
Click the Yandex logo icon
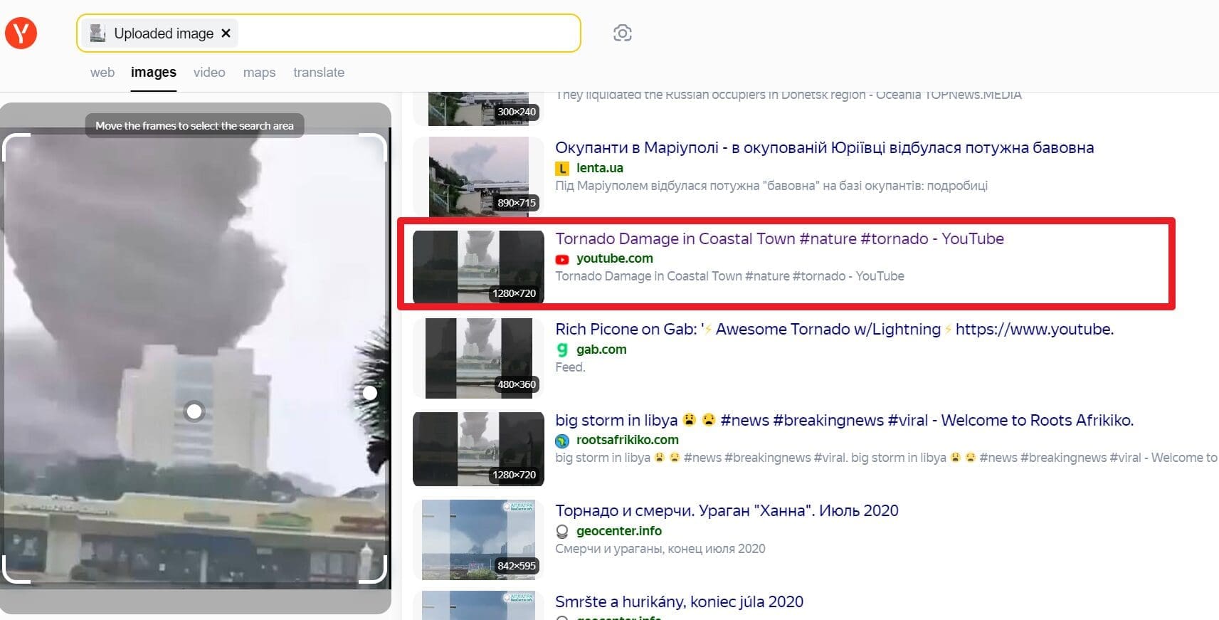point(21,33)
